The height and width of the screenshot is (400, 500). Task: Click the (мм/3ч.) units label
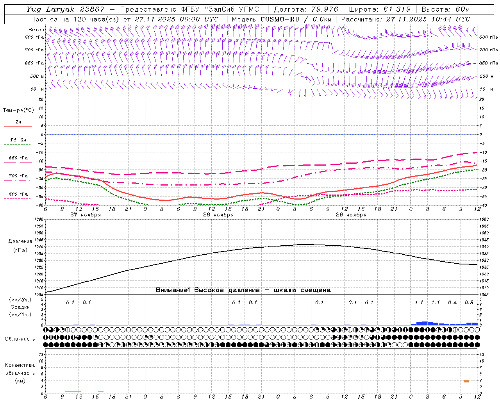pos(20,300)
